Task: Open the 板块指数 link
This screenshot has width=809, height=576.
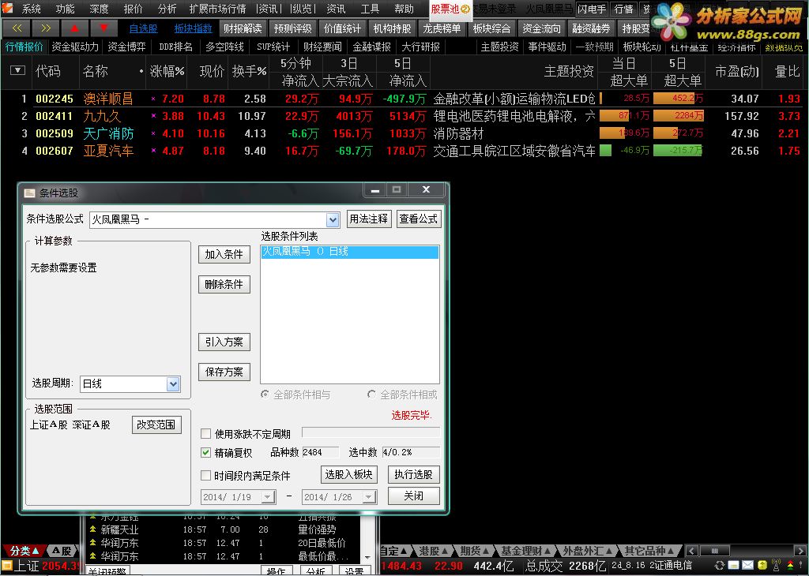Action: point(193,29)
